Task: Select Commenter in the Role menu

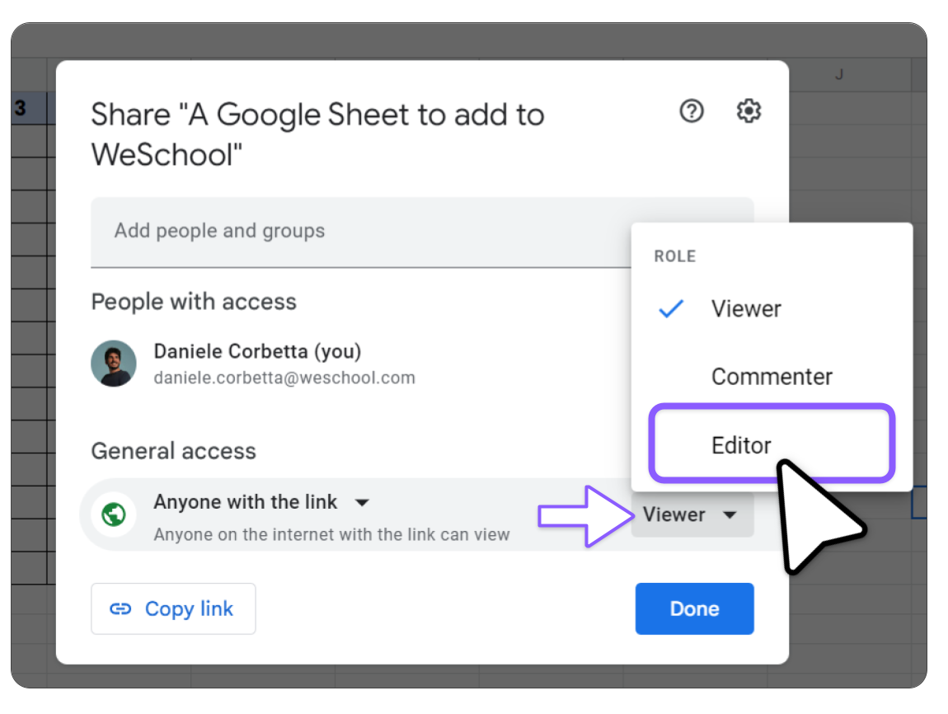Action: [x=772, y=377]
